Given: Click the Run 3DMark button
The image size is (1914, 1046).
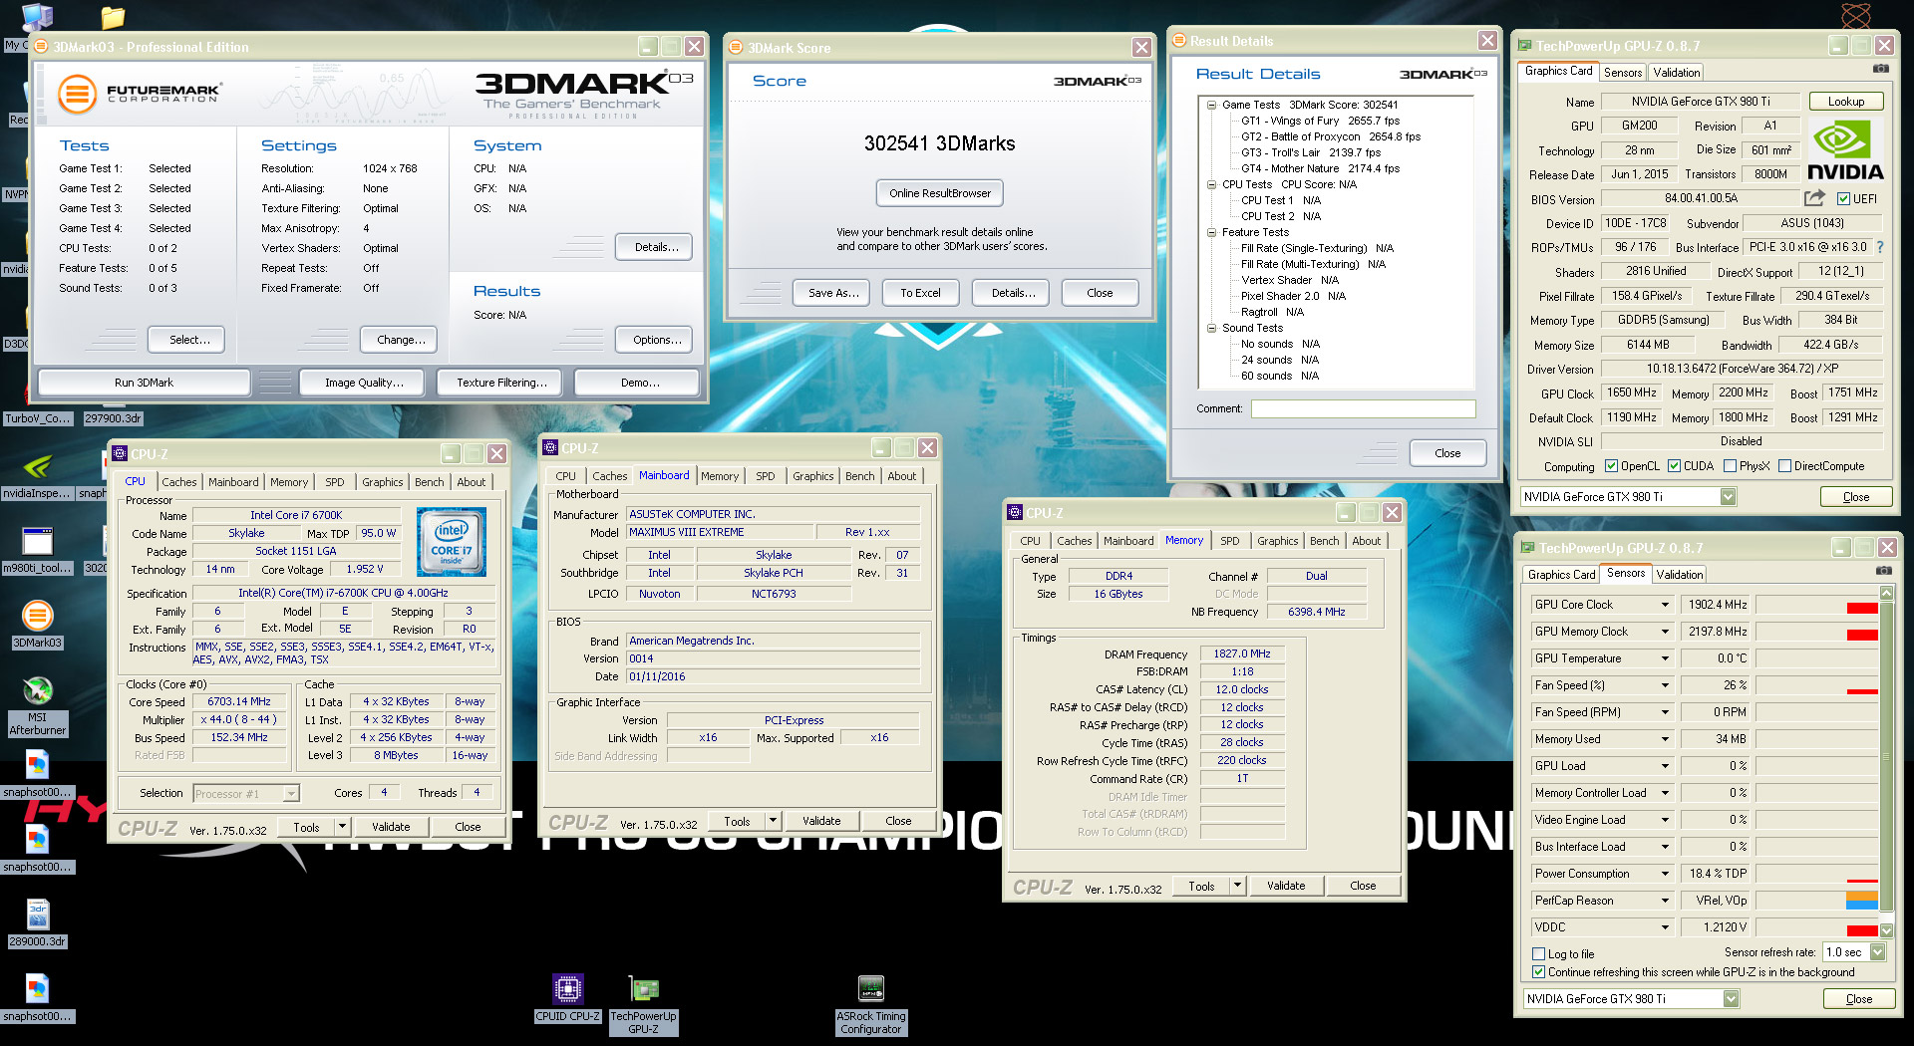Looking at the screenshot, I should pos(144,383).
